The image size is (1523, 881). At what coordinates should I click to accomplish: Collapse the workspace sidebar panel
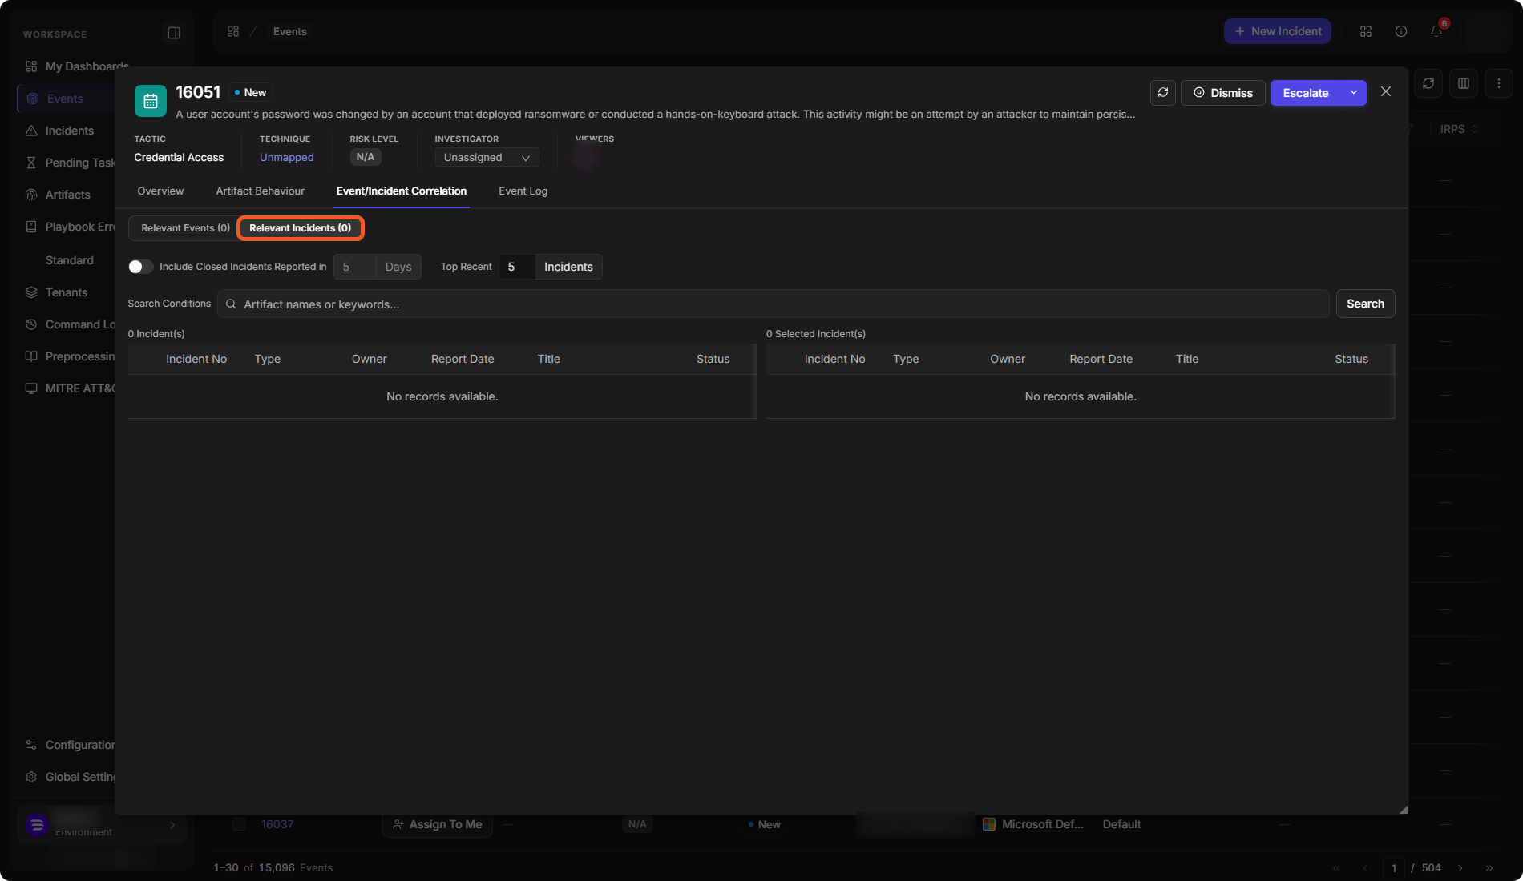[x=174, y=33]
